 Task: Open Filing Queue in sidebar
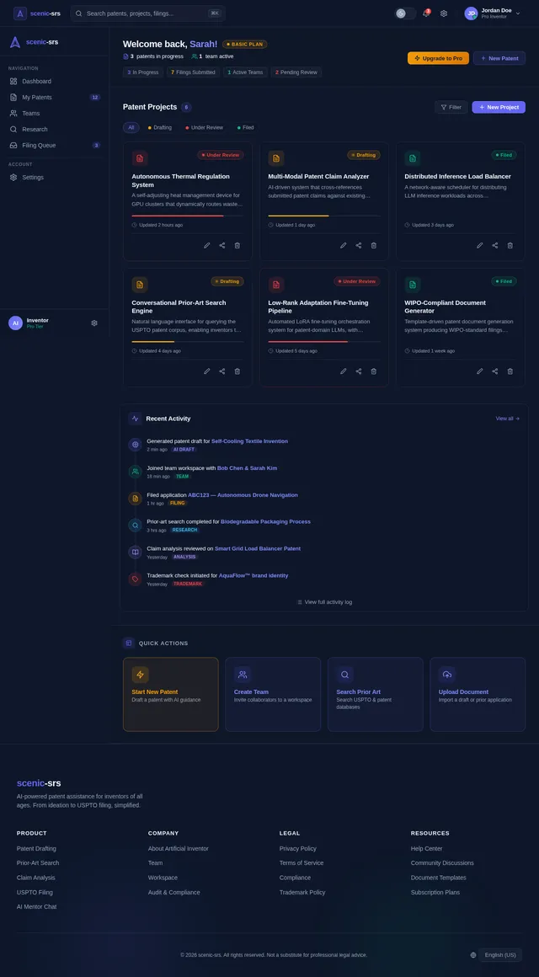coord(54,145)
